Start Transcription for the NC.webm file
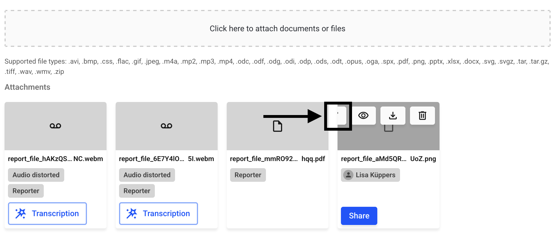Screen dimensions: 558x242 point(47,214)
